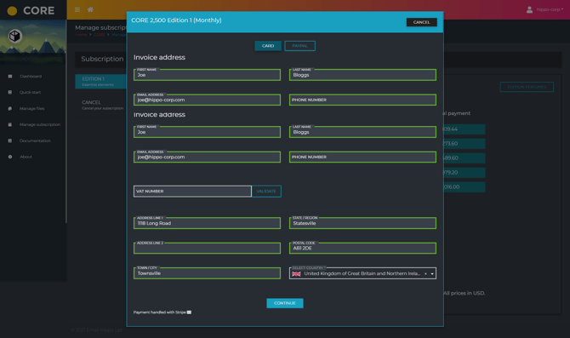This screenshot has height=338, width=570.
Task: Open About in the sidebar
Action: [x=26, y=157]
